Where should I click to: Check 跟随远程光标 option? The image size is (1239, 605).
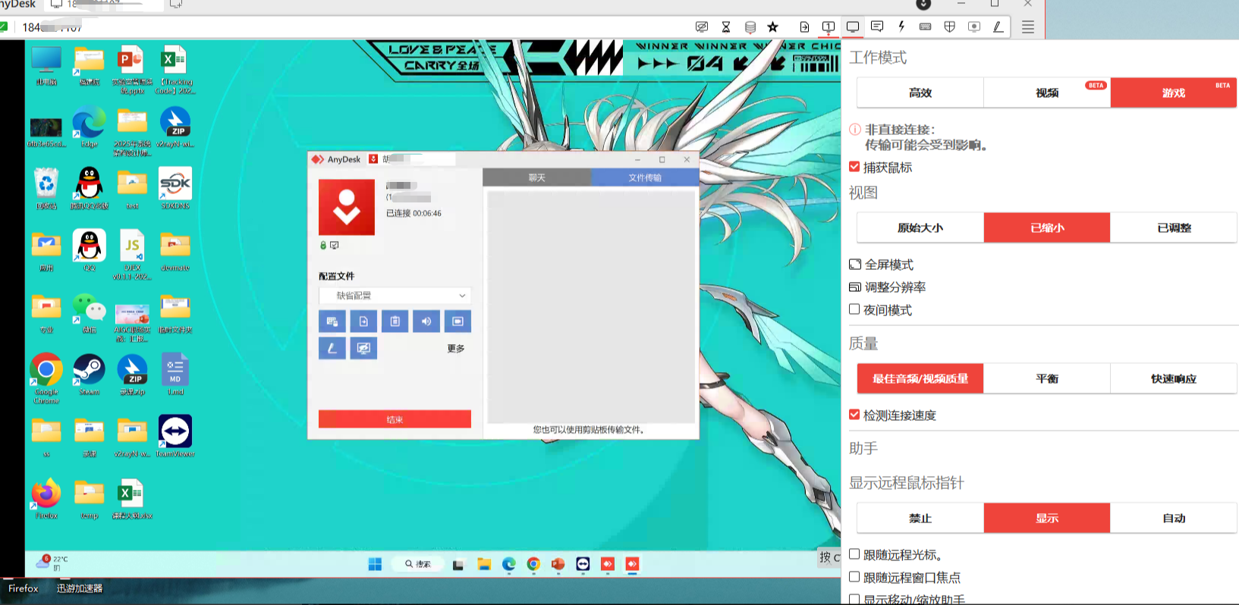[x=854, y=554]
